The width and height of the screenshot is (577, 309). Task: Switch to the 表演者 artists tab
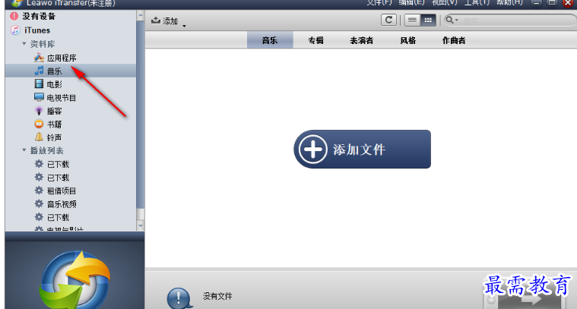click(361, 40)
